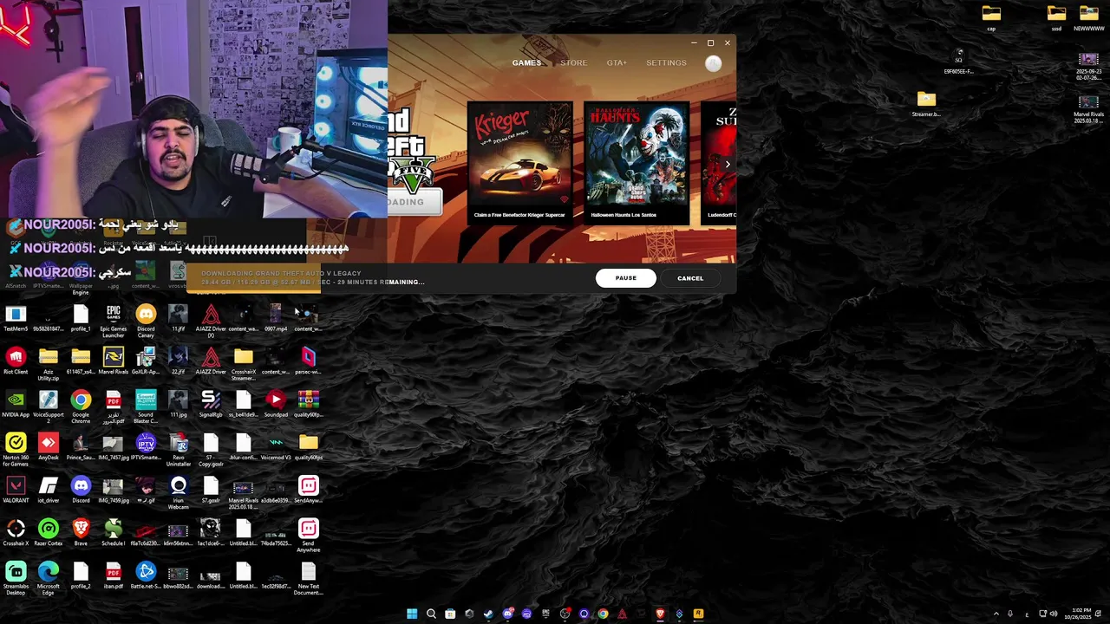
Task: Select the 'ssd' folder on desktop
Action: 1056,17
